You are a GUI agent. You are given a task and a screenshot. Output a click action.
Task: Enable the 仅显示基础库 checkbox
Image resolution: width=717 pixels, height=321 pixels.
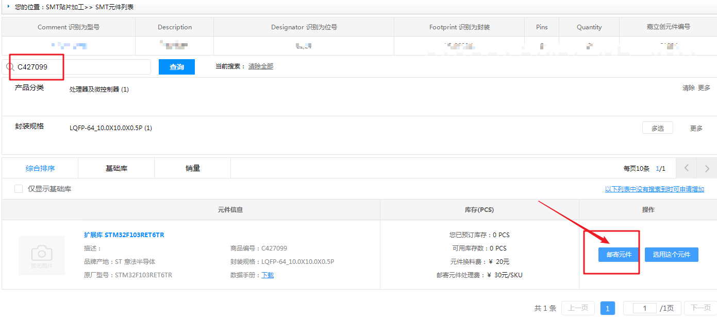19,189
